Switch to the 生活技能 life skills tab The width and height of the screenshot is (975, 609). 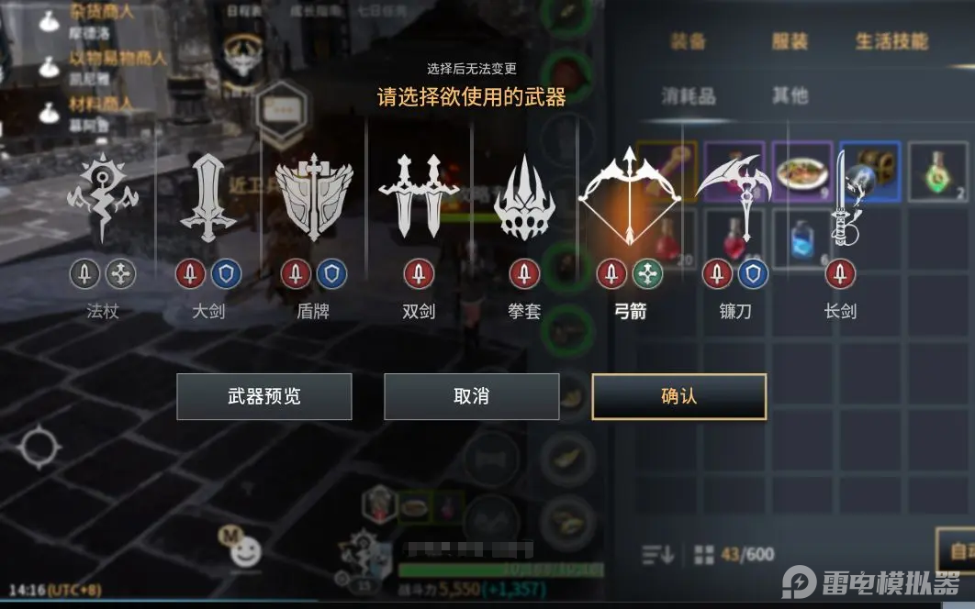(x=891, y=41)
